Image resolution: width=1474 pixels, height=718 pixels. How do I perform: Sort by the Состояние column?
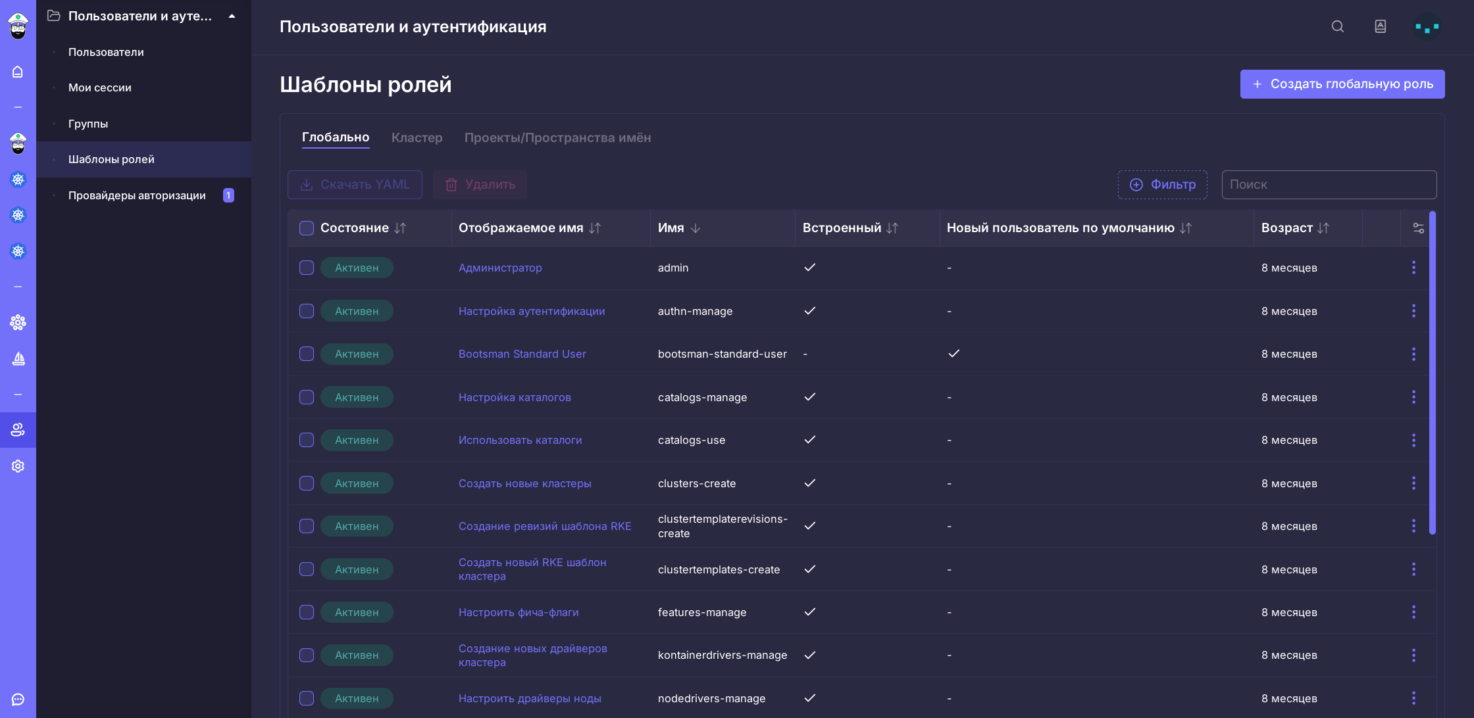(400, 228)
